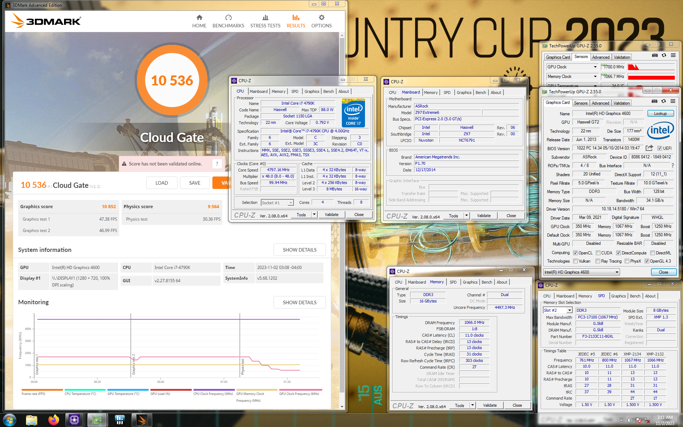Click the system tray clock showing 3:11 AM
This screenshot has height=427, width=683.
click(x=665, y=417)
